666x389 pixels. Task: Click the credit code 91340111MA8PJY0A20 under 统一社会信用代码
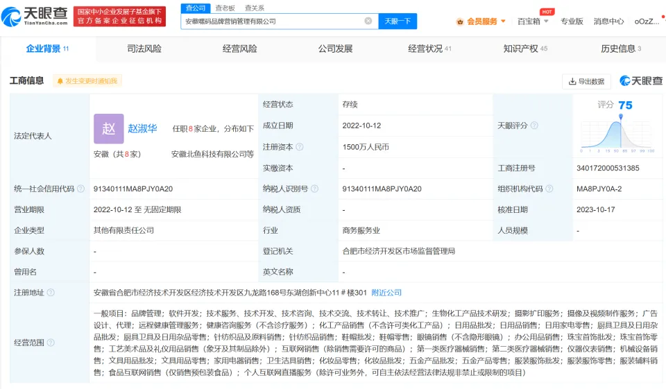tap(133, 189)
